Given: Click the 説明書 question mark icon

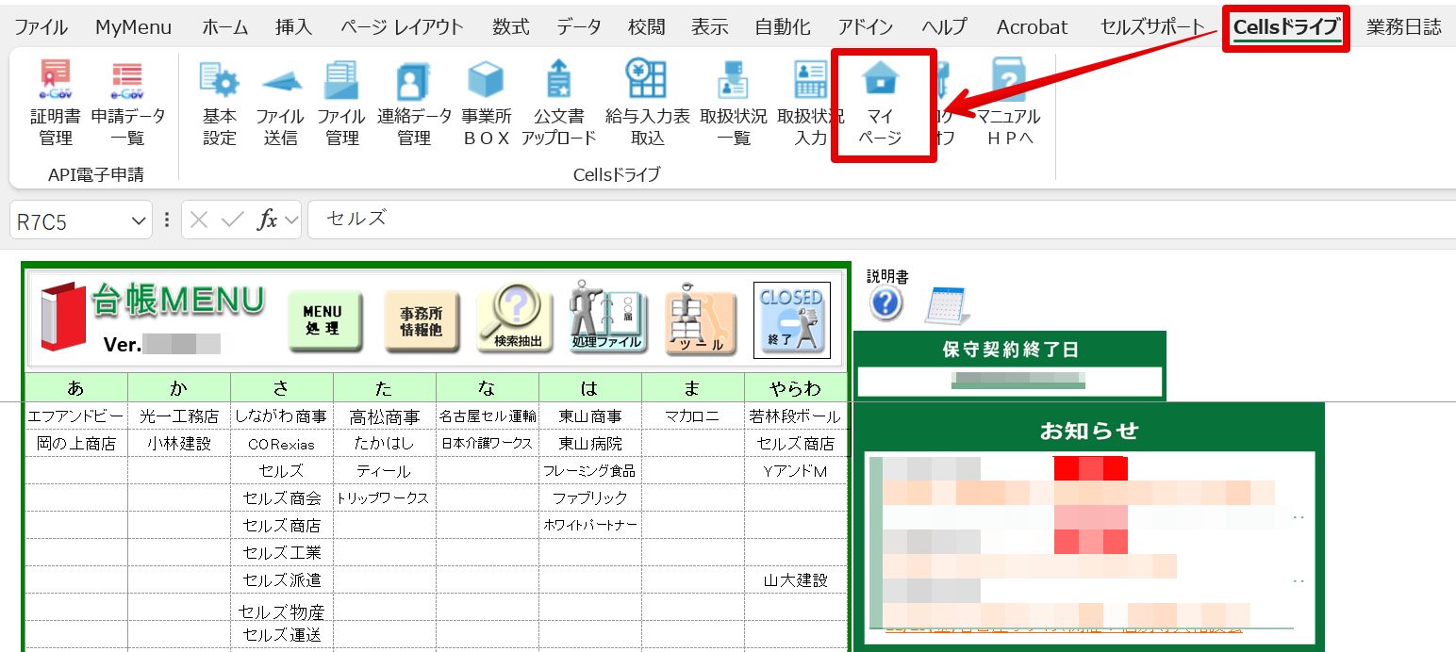Looking at the screenshot, I should [886, 304].
